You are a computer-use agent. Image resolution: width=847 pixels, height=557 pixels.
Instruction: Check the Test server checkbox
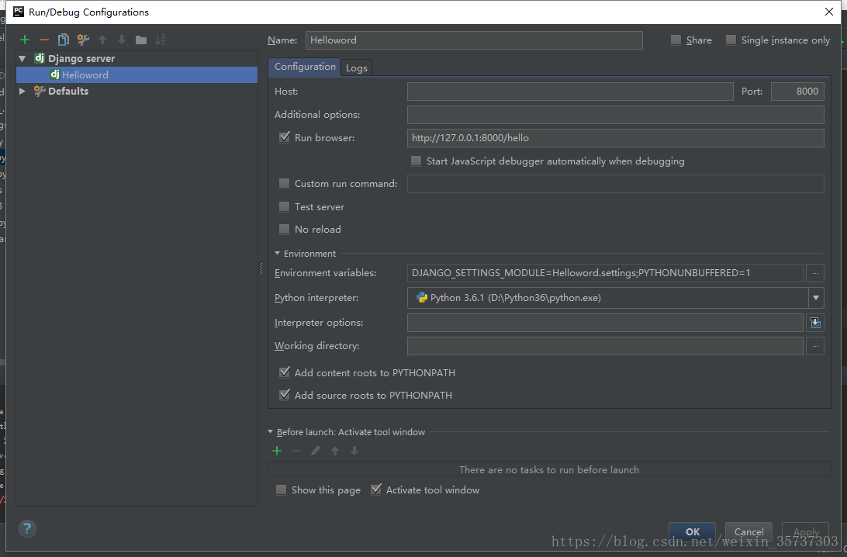(x=284, y=206)
